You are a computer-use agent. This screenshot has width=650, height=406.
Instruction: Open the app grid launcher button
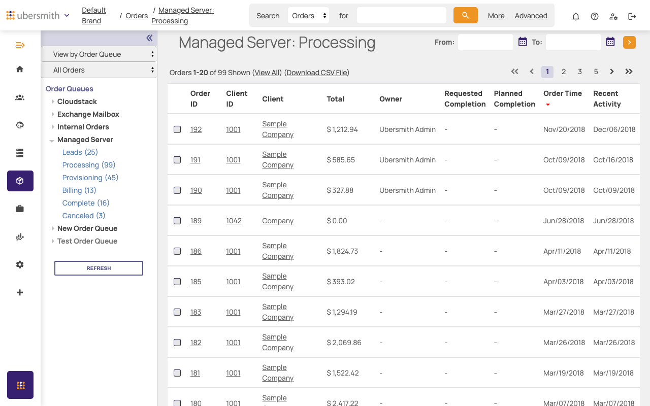pos(20,385)
